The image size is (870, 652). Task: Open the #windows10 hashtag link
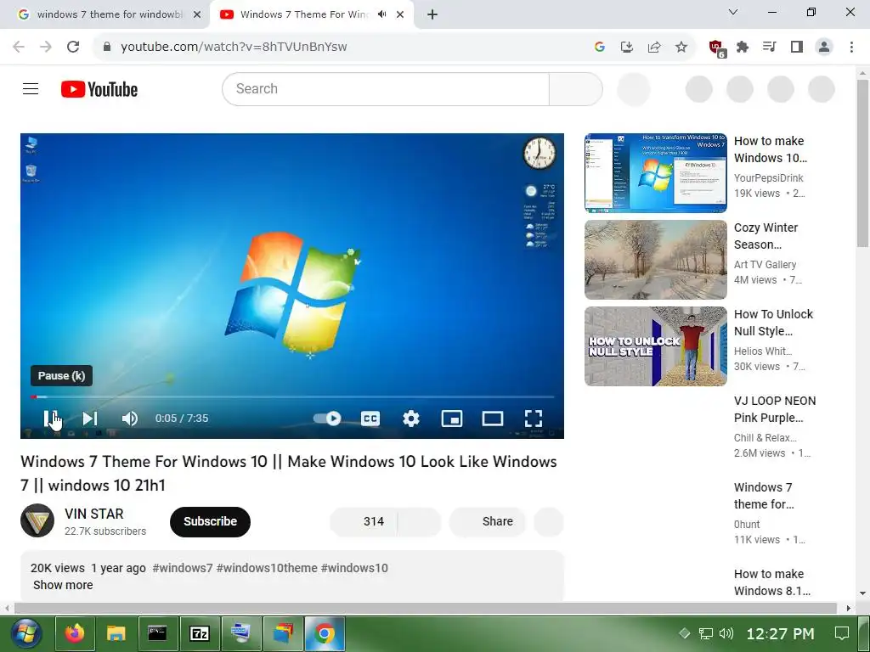point(354,568)
